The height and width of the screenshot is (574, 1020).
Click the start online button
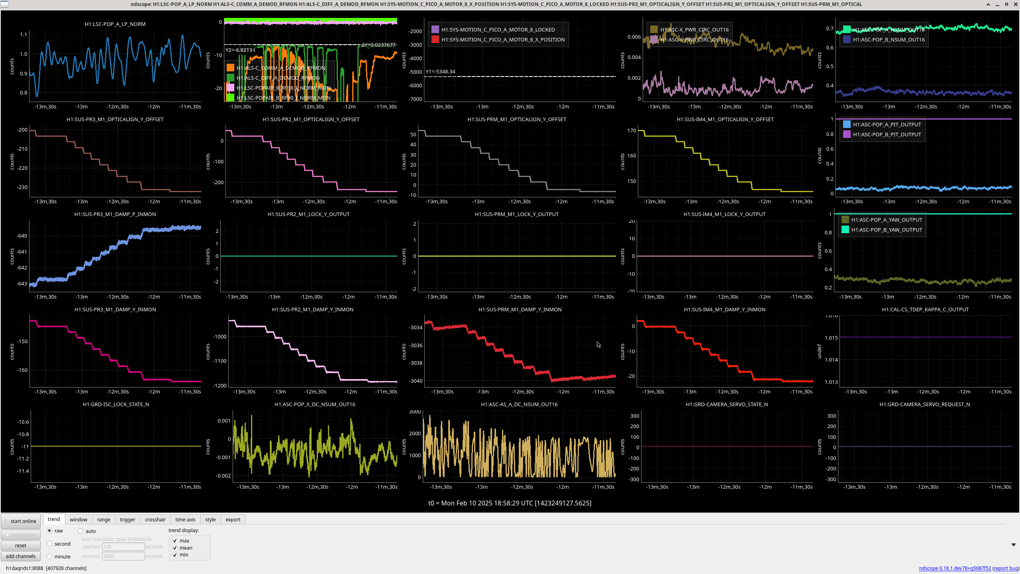(21, 521)
